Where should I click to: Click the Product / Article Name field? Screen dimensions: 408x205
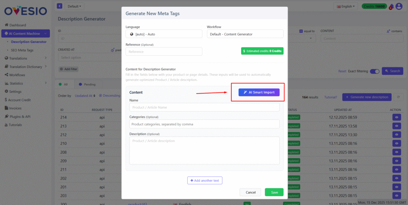click(x=204, y=107)
